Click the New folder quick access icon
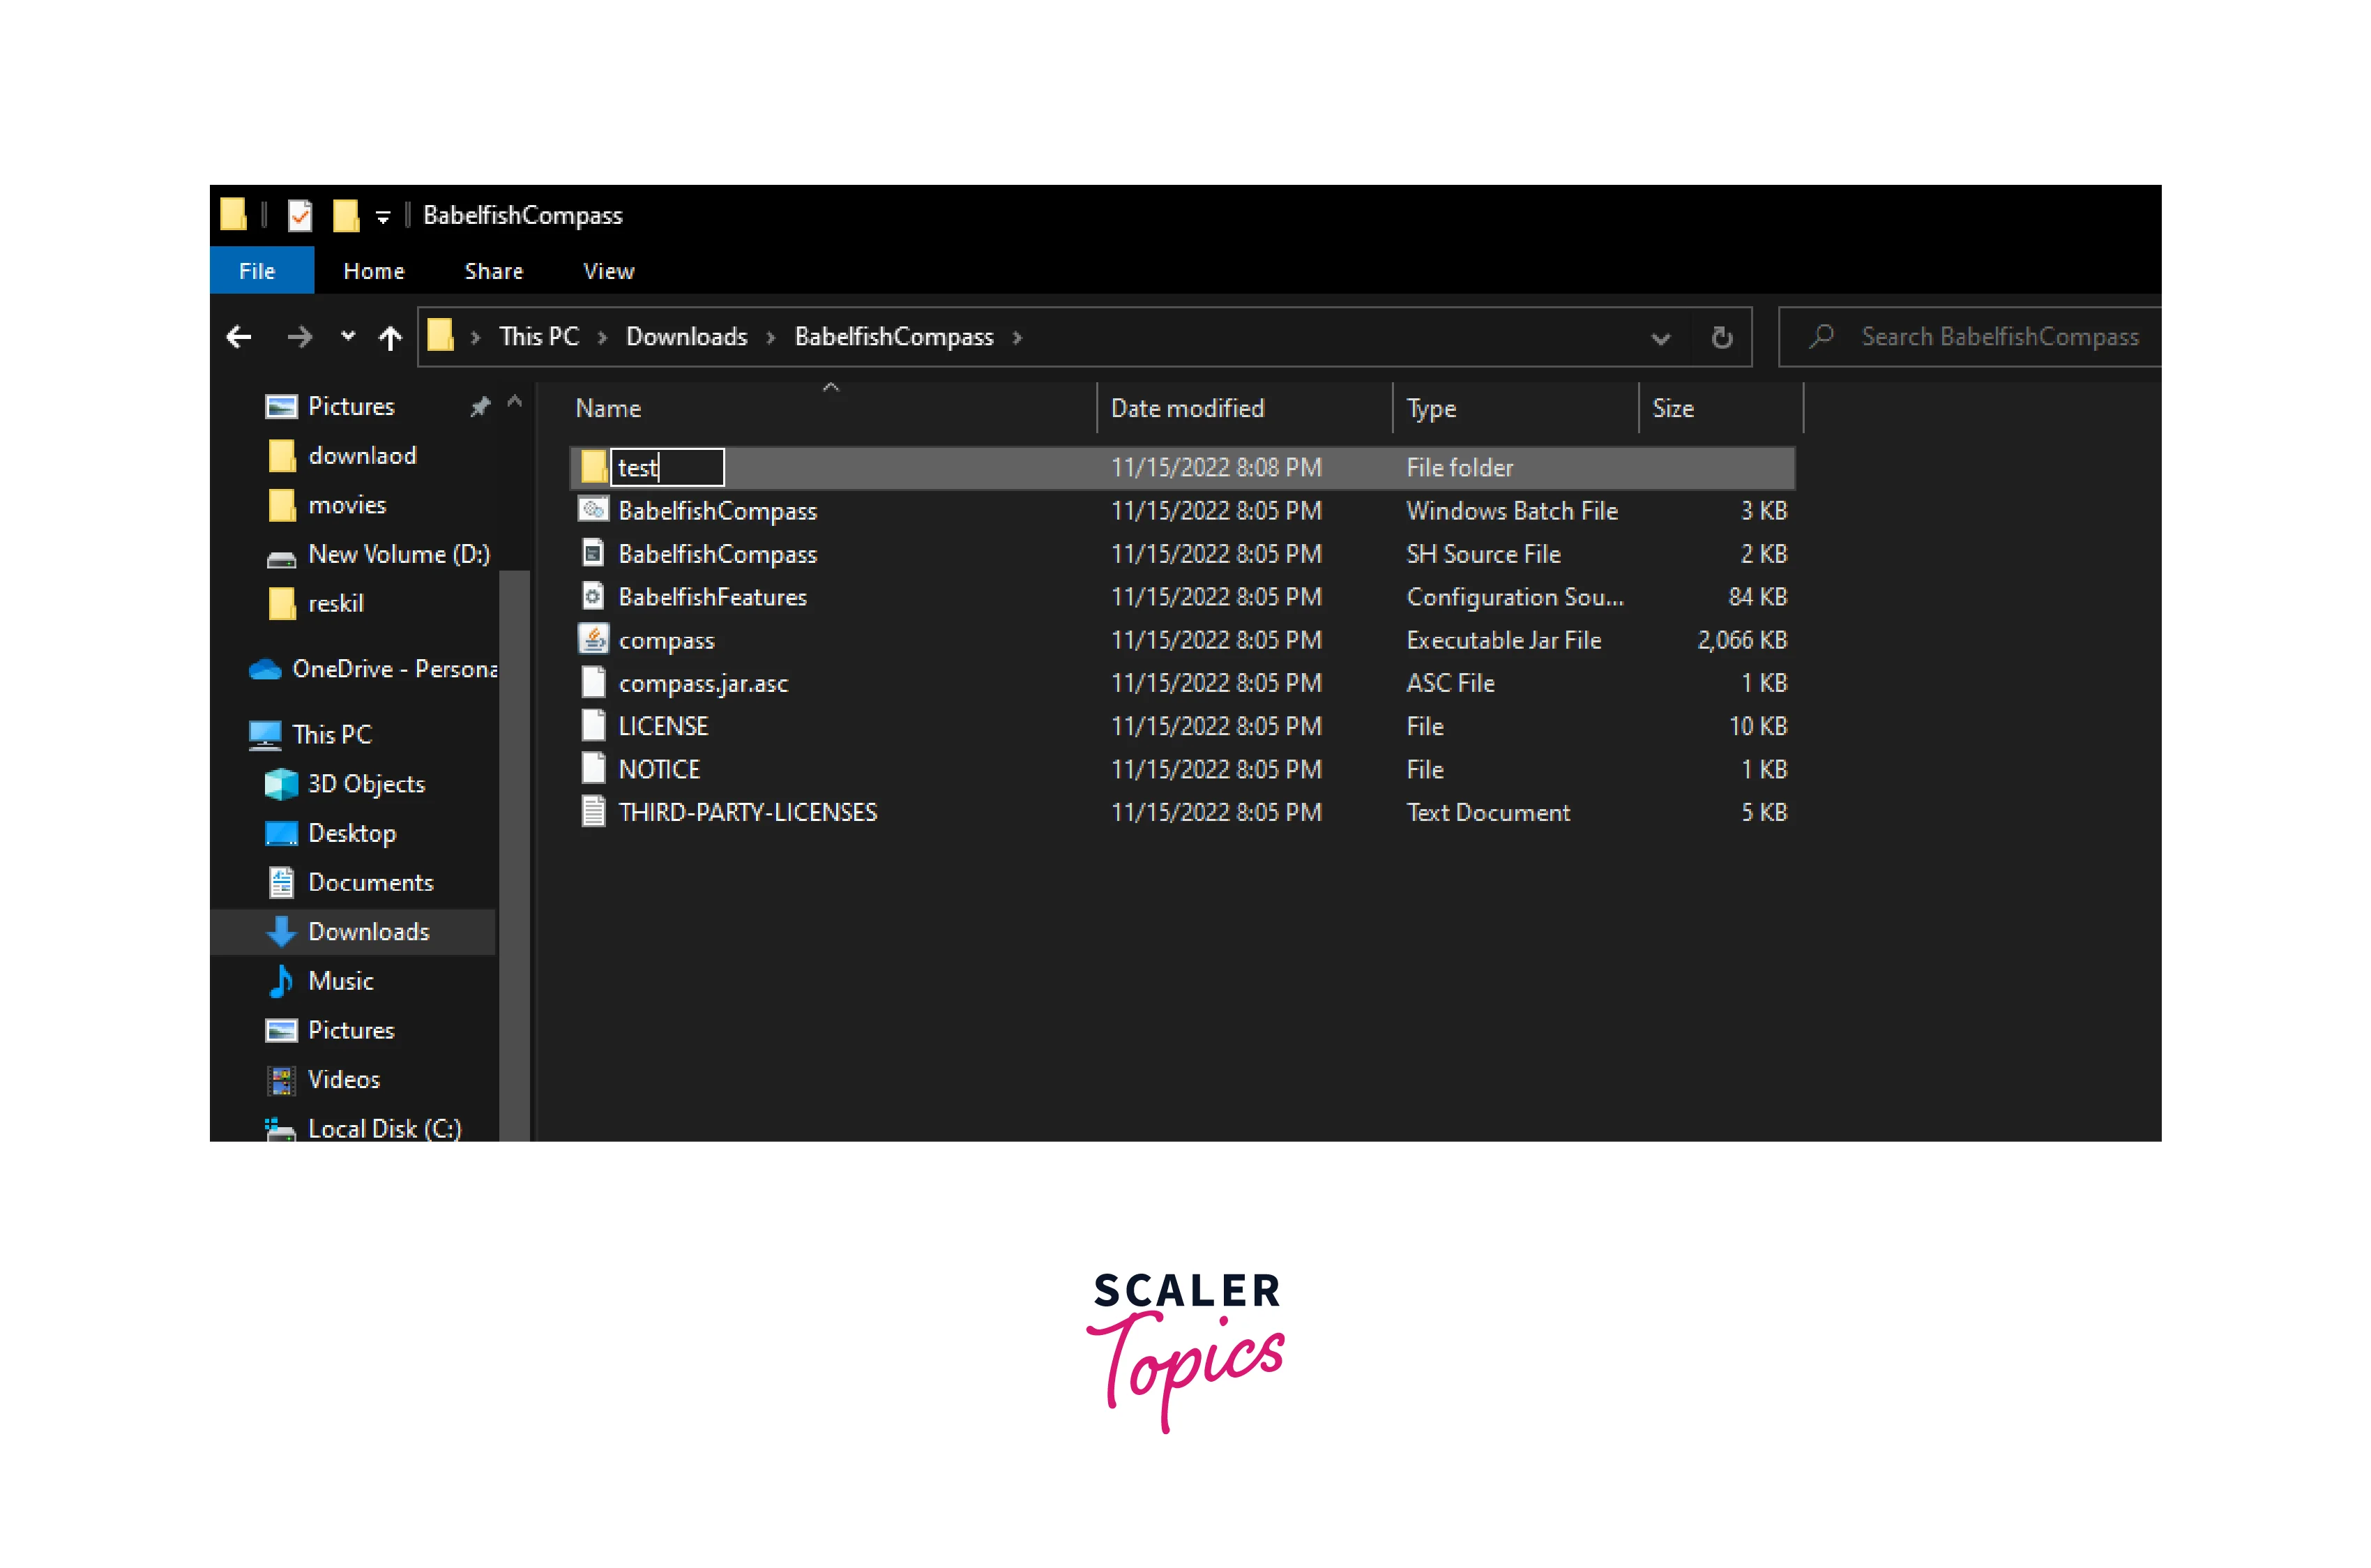 pyautogui.click(x=346, y=215)
